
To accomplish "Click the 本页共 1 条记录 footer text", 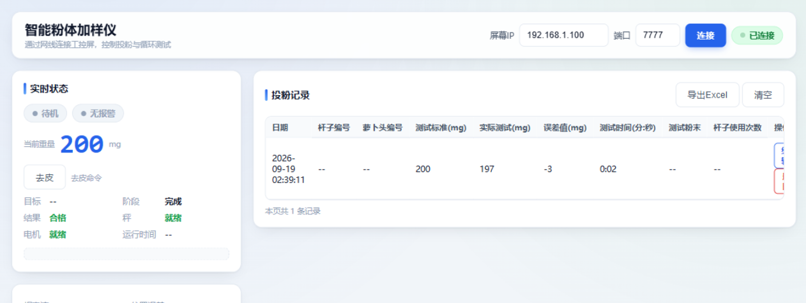I will point(293,211).
